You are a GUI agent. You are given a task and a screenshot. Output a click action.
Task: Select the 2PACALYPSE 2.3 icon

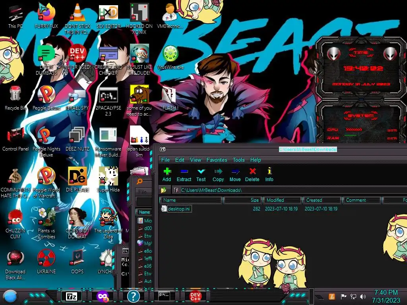(x=109, y=100)
